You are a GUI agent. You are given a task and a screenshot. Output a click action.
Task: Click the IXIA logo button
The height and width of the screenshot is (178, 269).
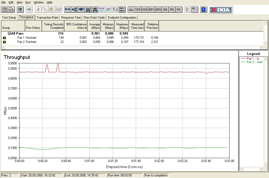pos(221,10)
